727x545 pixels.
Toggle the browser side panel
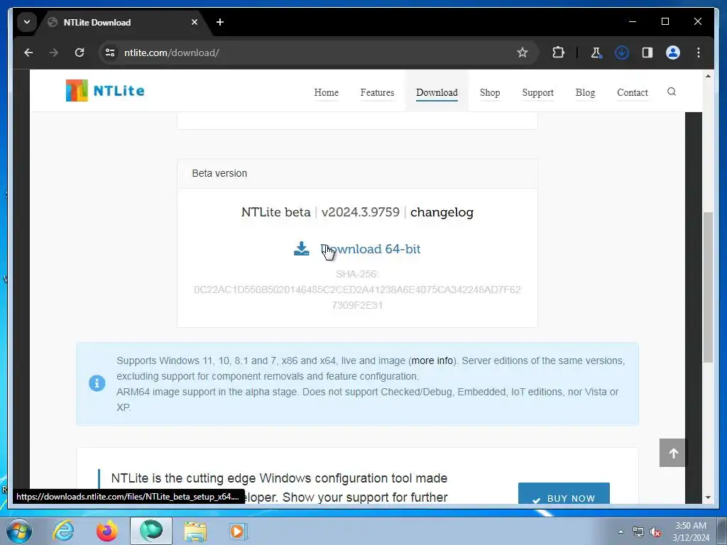[x=647, y=53]
